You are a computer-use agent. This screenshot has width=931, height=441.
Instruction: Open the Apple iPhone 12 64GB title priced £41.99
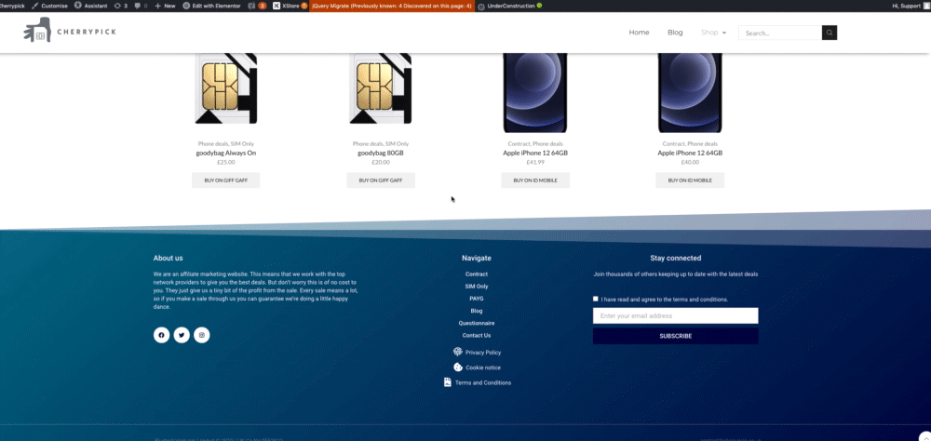tap(535, 153)
